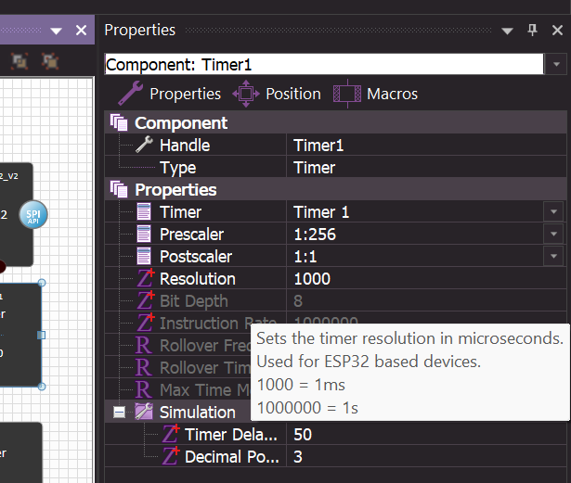Click the Properties section header in grid
The width and height of the screenshot is (571, 483).
336,189
